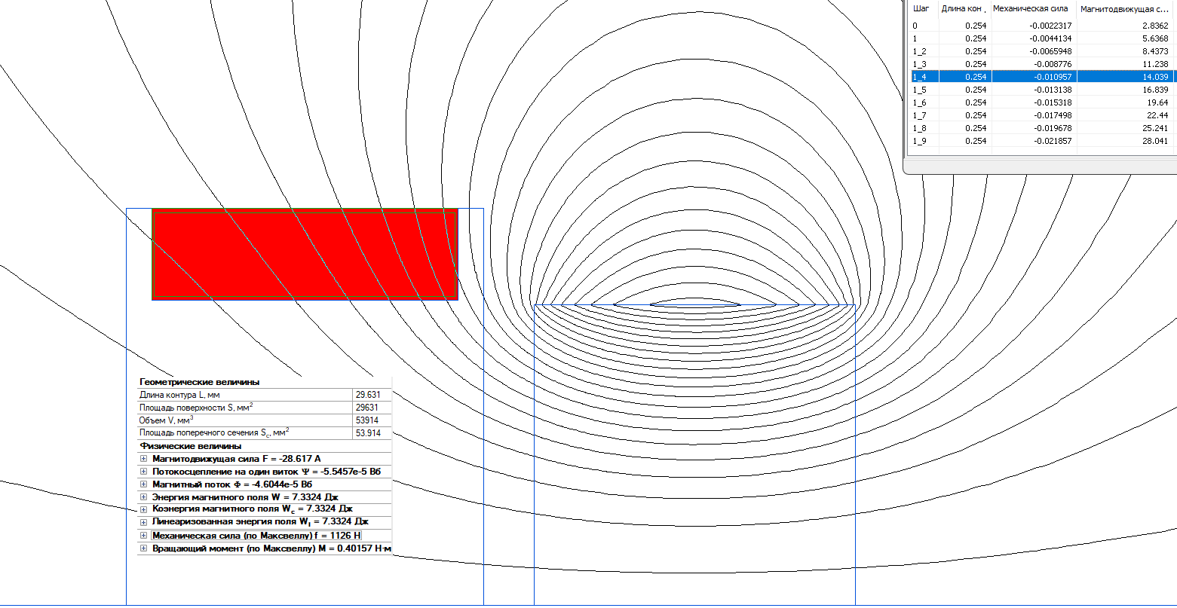Expand the 'Энергия магнитного поля W' row
The image size is (1177, 608).
point(143,496)
